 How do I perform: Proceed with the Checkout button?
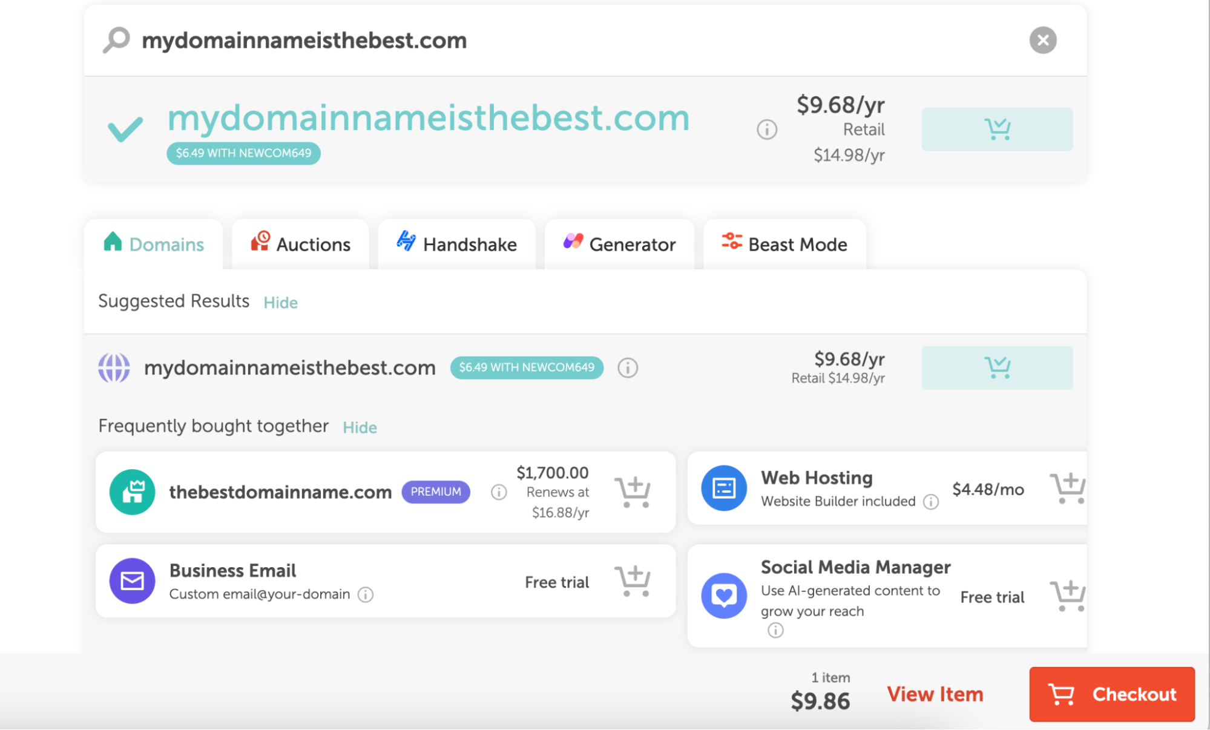(x=1112, y=694)
